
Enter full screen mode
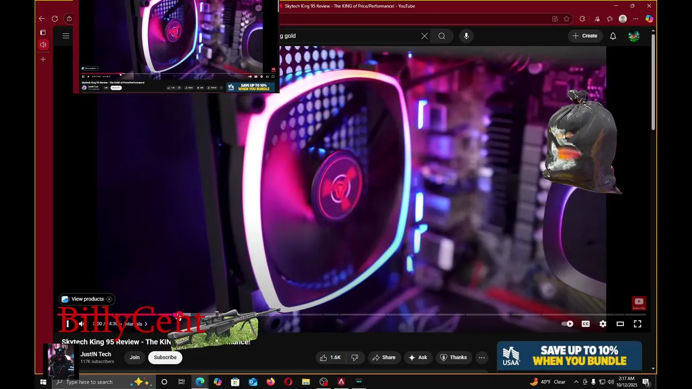[x=637, y=324]
